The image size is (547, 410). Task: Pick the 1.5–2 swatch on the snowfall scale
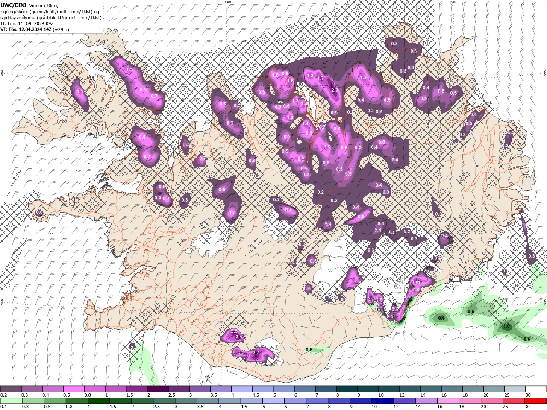pyautogui.click(x=137, y=389)
